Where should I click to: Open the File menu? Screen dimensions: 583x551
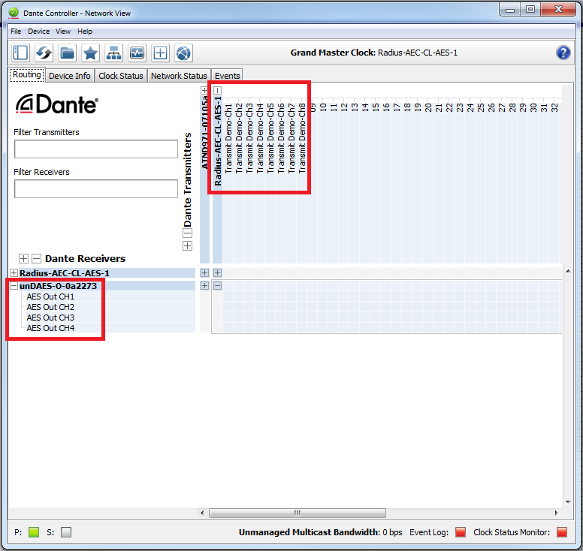(x=16, y=32)
